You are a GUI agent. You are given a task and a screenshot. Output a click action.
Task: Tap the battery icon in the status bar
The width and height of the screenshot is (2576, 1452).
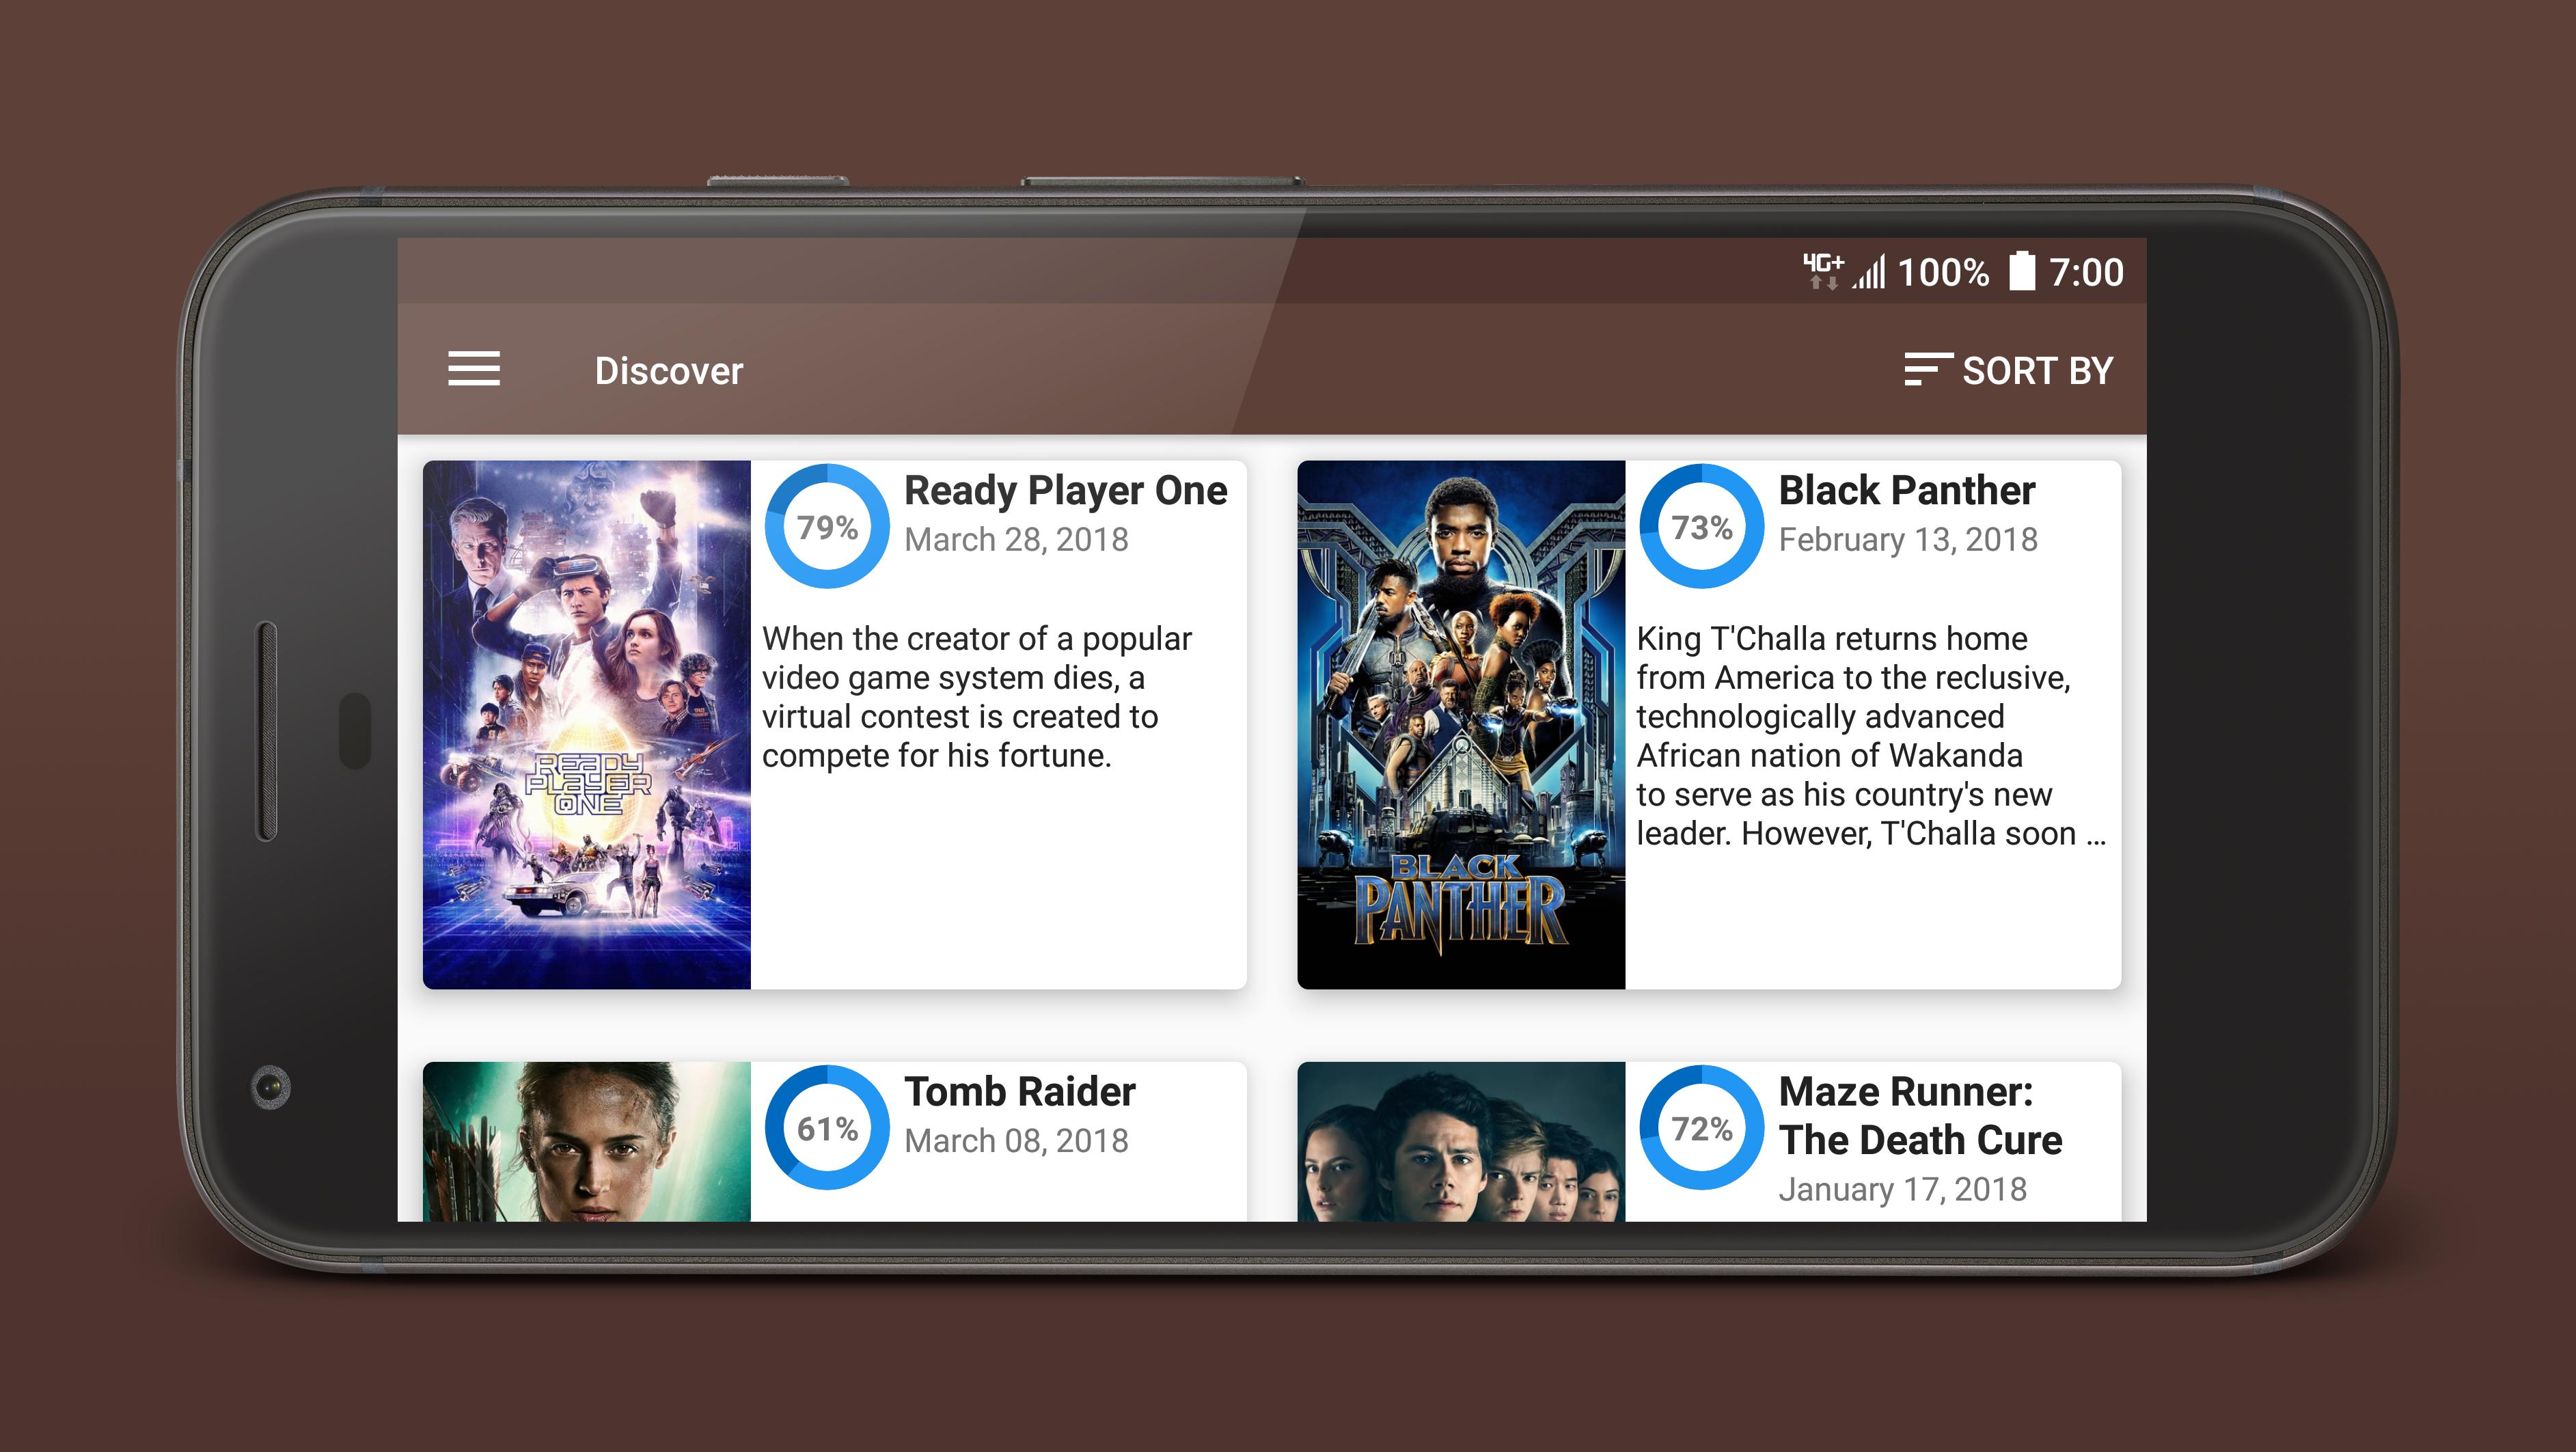tap(2022, 271)
